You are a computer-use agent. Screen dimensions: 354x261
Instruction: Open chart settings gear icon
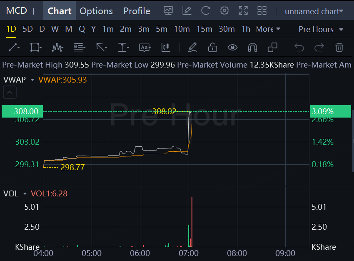(224, 10)
